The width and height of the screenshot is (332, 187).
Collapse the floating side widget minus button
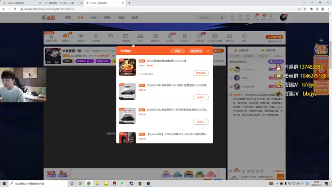321,40
